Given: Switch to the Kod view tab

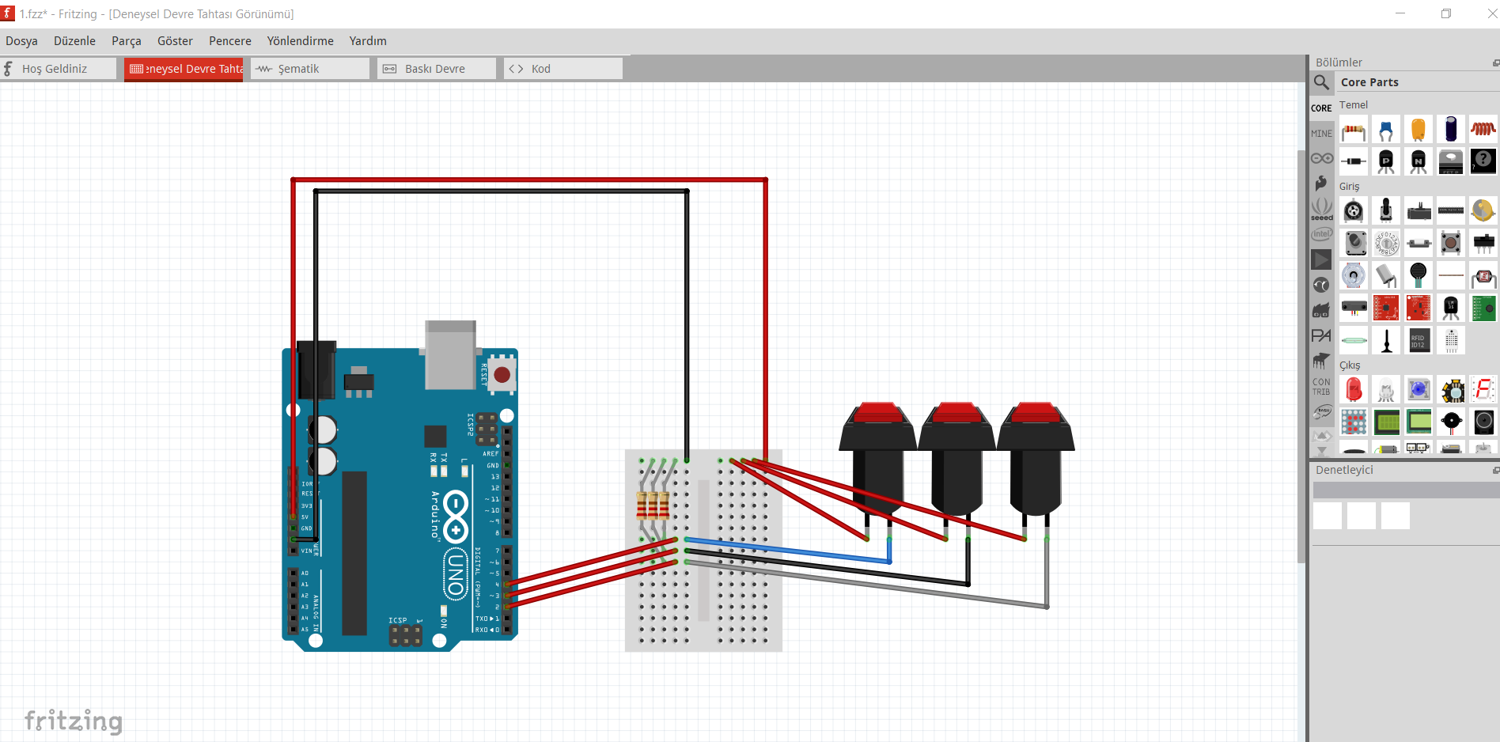Looking at the screenshot, I should [x=541, y=68].
